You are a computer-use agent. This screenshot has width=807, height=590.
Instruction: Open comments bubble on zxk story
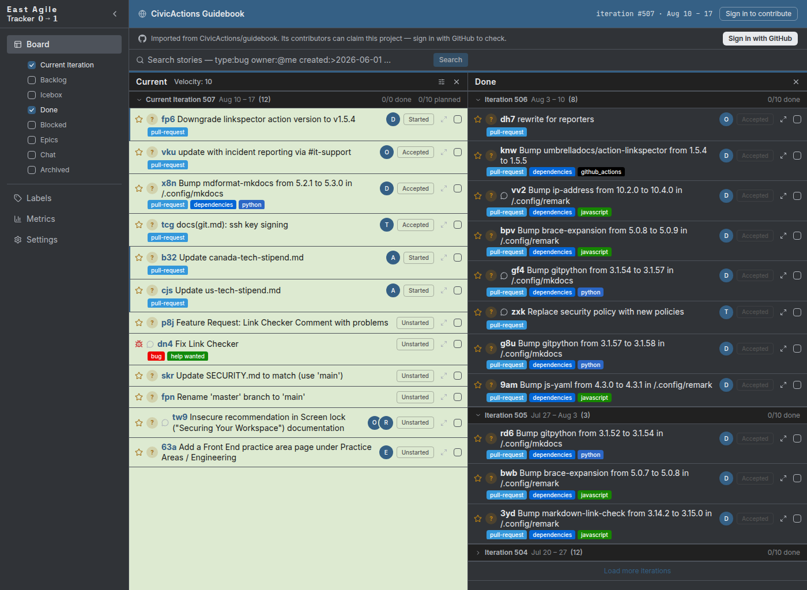[x=504, y=312]
